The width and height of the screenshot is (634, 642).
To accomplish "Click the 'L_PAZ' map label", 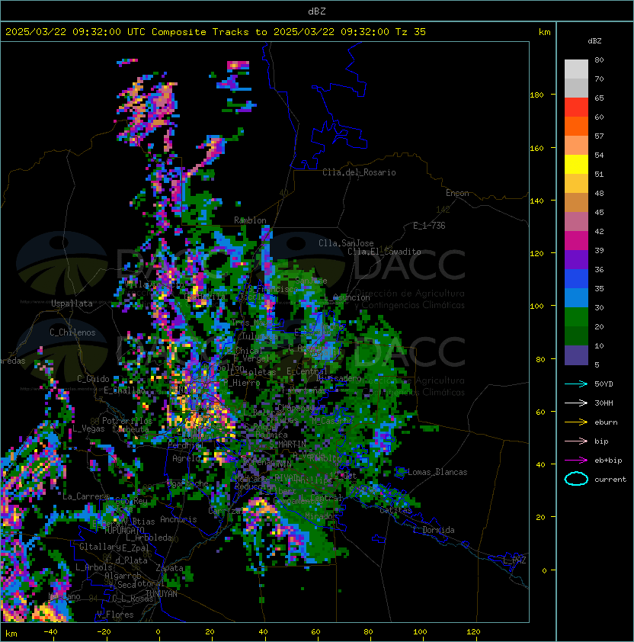I will coord(514,560).
